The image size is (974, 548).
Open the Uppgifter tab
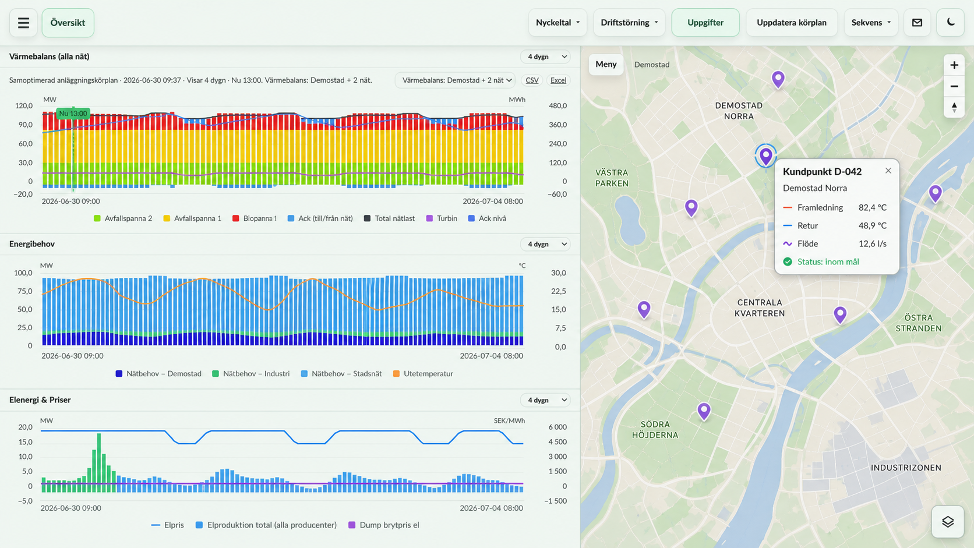point(705,23)
